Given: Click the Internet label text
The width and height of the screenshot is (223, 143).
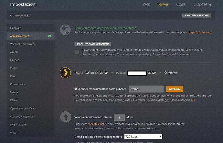Looking at the screenshot, I should pos(173,73).
